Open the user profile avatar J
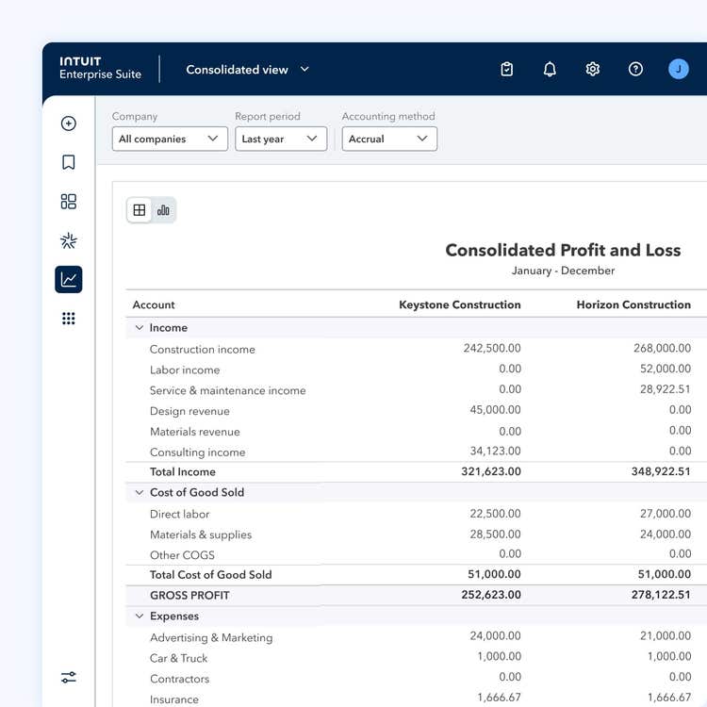The width and height of the screenshot is (707, 707). tap(678, 69)
